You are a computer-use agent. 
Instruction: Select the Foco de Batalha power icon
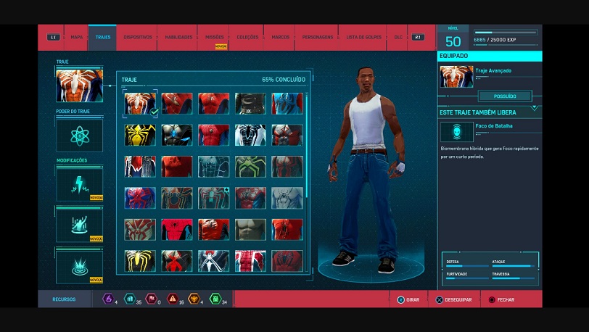[457, 132]
